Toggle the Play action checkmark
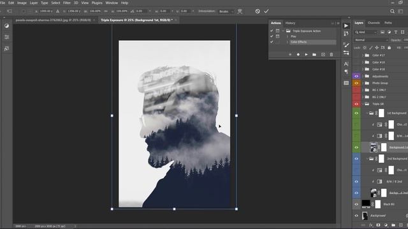This screenshot has height=229, width=408. [272, 36]
